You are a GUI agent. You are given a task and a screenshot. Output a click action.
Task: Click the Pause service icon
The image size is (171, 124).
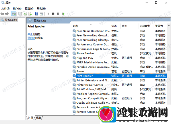58,14
